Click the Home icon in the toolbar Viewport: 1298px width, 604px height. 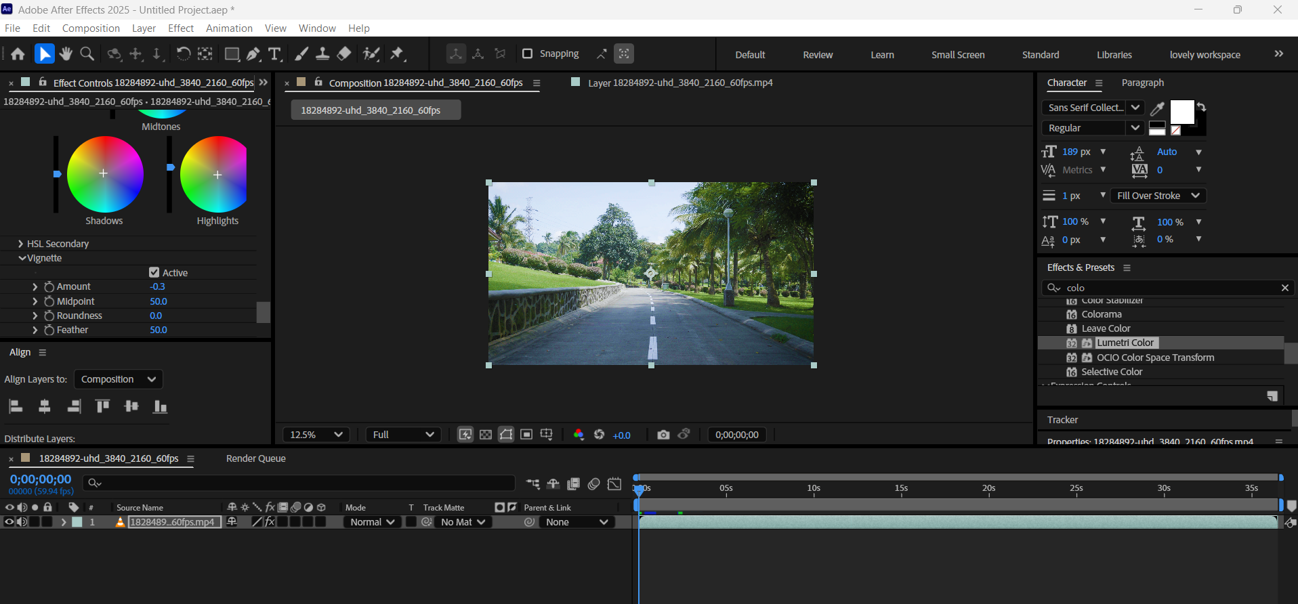[18, 54]
